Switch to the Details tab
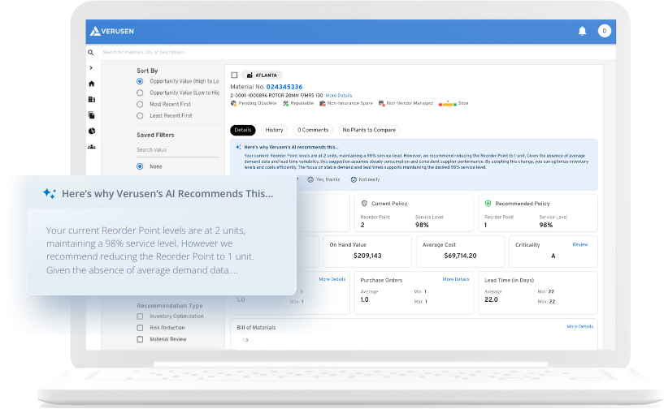The width and height of the screenshot is (664, 409). click(x=243, y=131)
